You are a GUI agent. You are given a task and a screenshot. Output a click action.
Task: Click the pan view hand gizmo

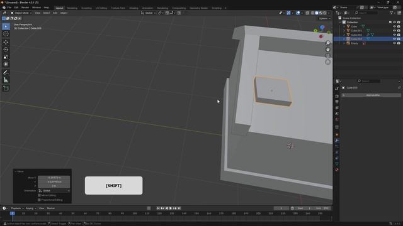click(327, 50)
